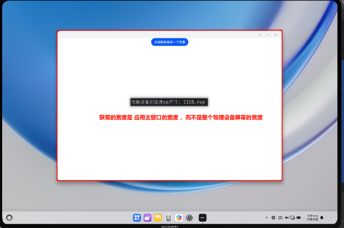Open the Trash bin in dock

pyautogui.click(x=168, y=218)
